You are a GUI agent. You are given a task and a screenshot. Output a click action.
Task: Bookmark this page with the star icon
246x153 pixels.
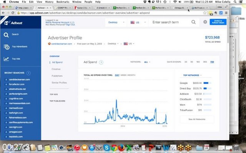pyautogui.click(x=204, y=13)
